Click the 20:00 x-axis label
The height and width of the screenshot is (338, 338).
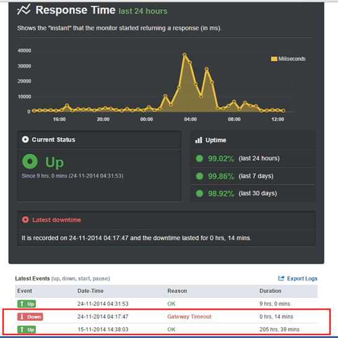click(103, 119)
